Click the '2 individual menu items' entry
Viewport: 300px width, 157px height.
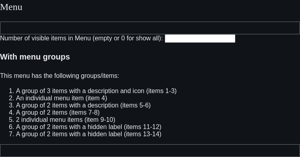coord(49,120)
